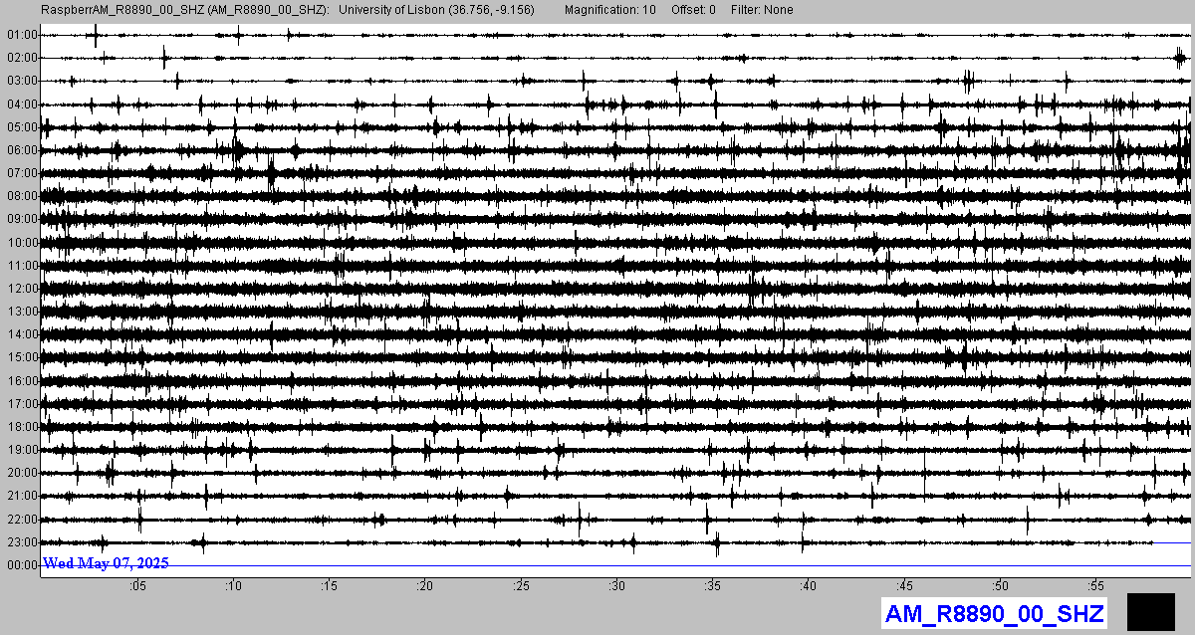Click the 01:00 hour label
The height and width of the screenshot is (635, 1195).
22,35
